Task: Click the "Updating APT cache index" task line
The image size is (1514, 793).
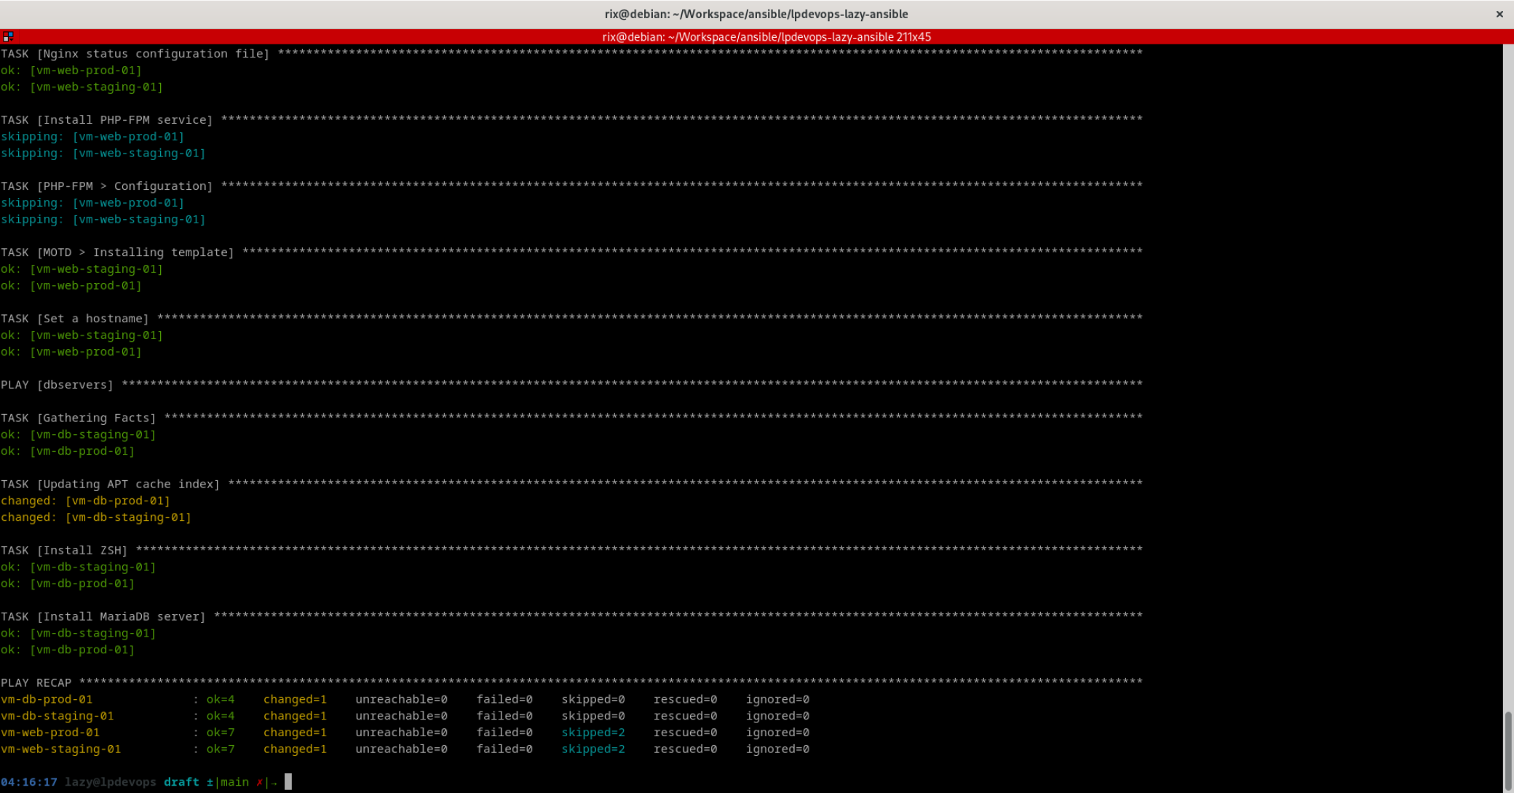Action: tap(111, 484)
